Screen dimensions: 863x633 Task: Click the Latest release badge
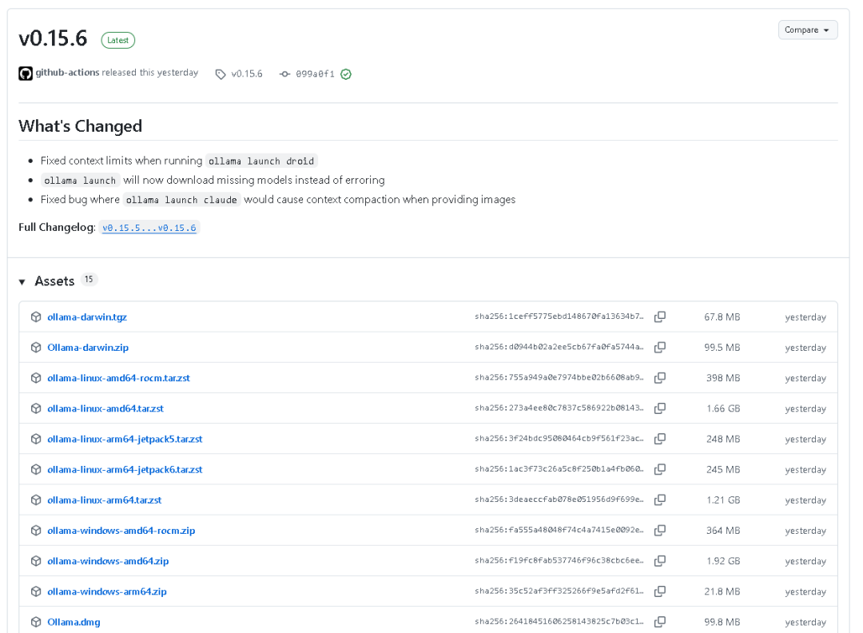coord(117,40)
